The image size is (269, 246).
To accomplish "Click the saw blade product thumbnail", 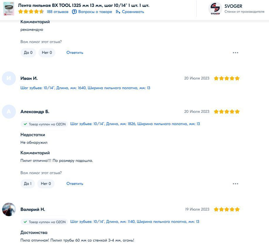I will [x=9, y=9].
